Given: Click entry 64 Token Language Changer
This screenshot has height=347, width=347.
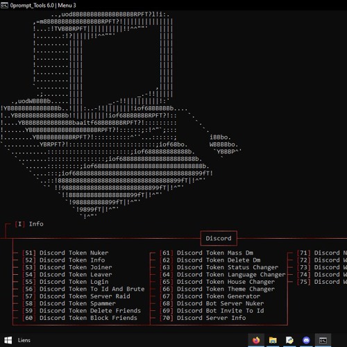Looking at the screenshot, I should 223,275.
